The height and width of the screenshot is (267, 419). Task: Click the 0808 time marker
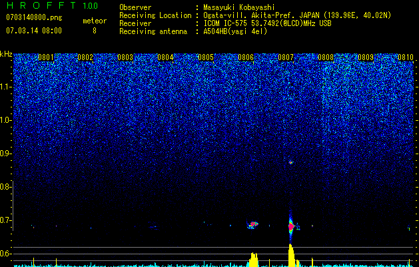pyautogui.click(x=326, y=57)
